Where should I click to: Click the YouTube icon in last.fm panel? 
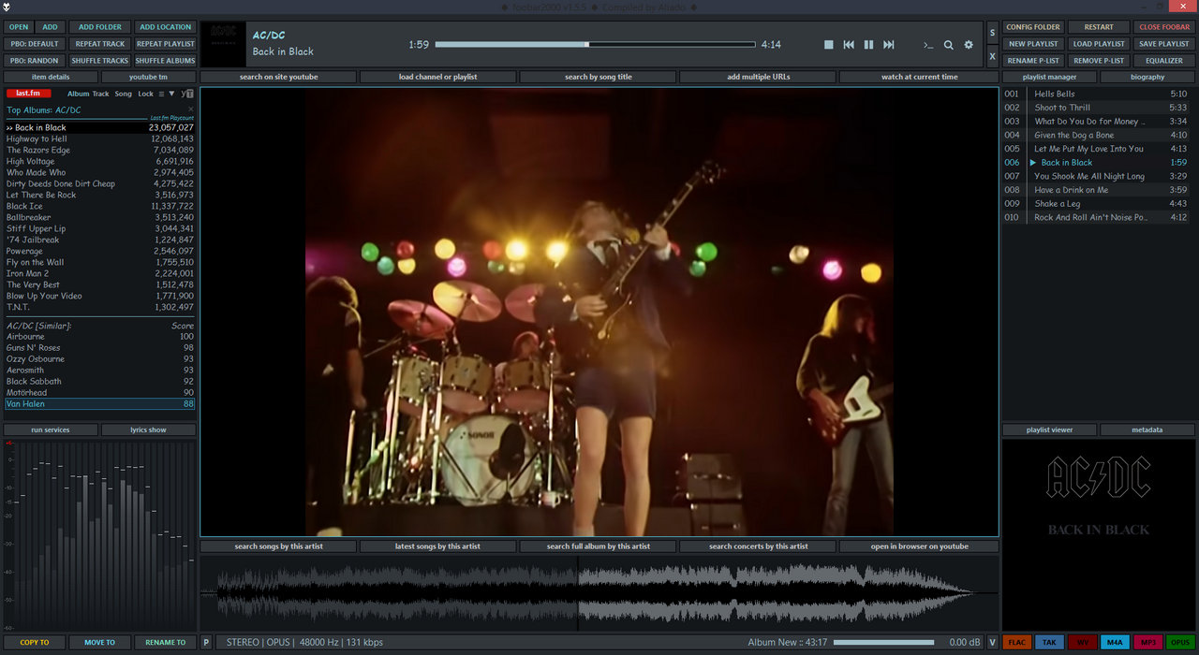click(x=187, y=94)
